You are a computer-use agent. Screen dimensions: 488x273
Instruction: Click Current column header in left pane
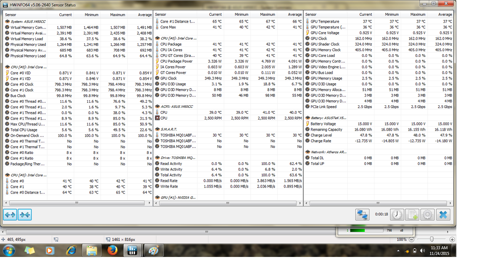tap(60, 15)
